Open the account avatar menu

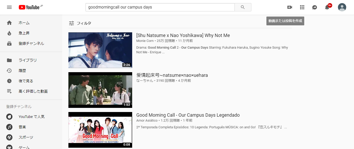pos(342,7)
